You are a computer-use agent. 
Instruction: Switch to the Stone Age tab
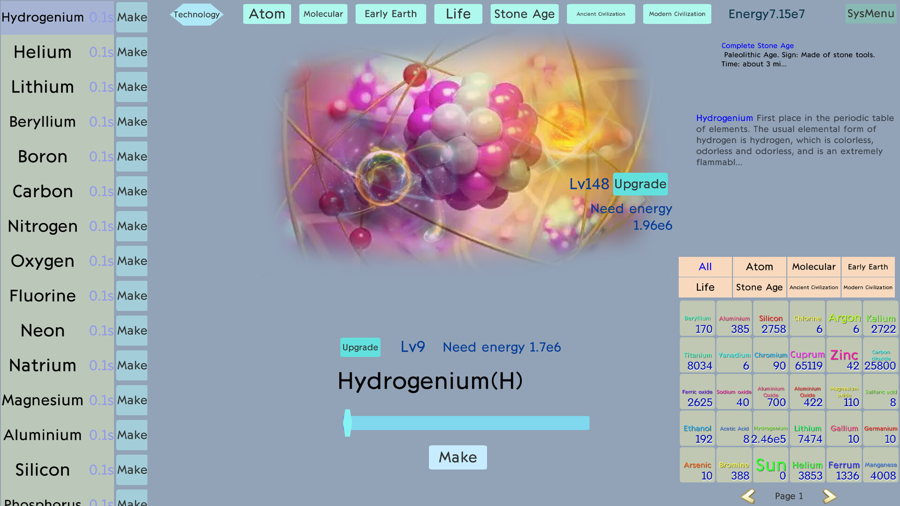[524, 14]
